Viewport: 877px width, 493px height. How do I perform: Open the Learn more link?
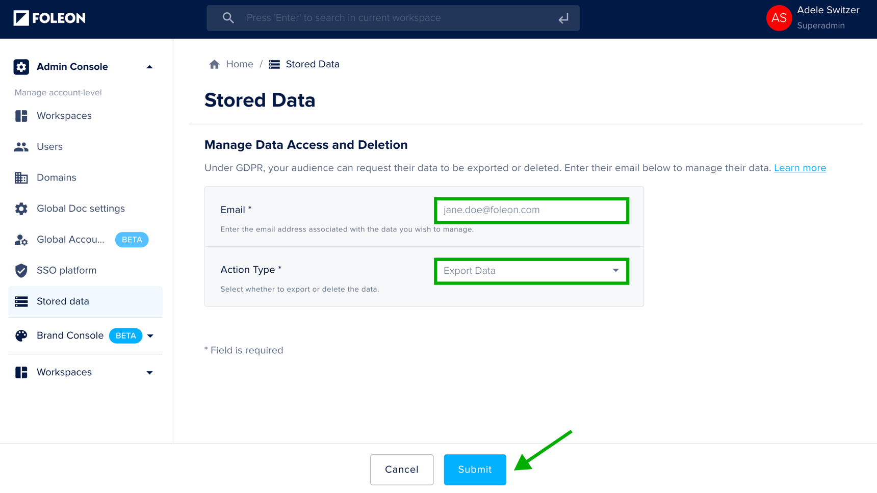click(x=800, y=168)
